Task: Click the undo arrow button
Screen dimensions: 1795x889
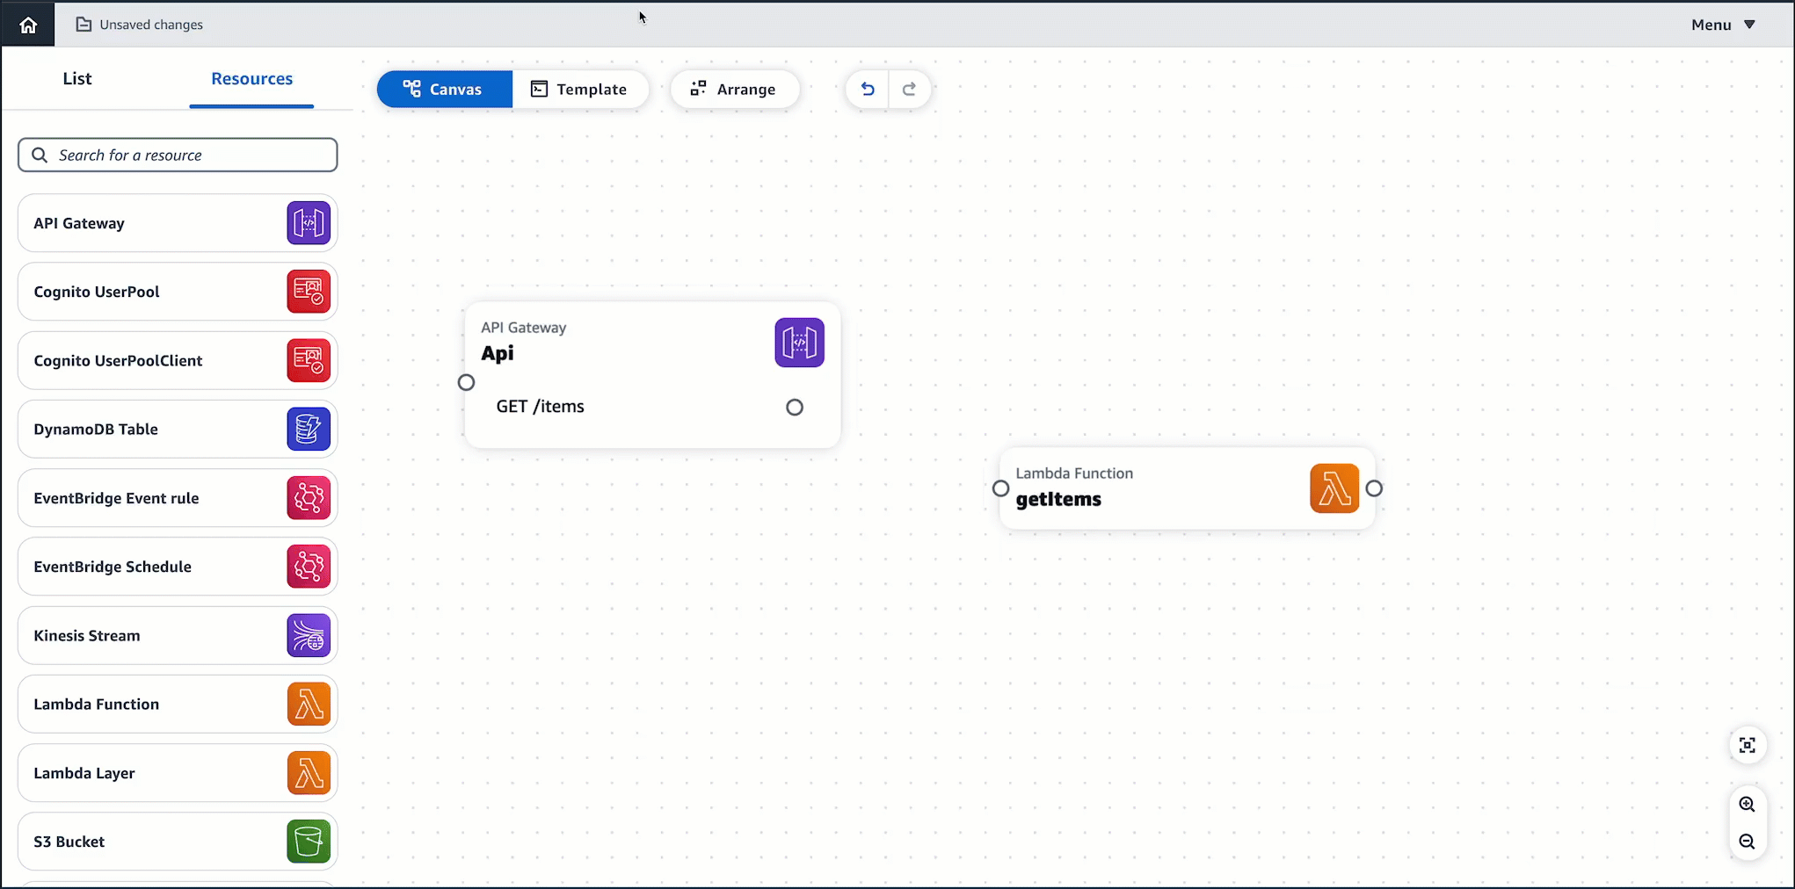Action: [867, 89]
